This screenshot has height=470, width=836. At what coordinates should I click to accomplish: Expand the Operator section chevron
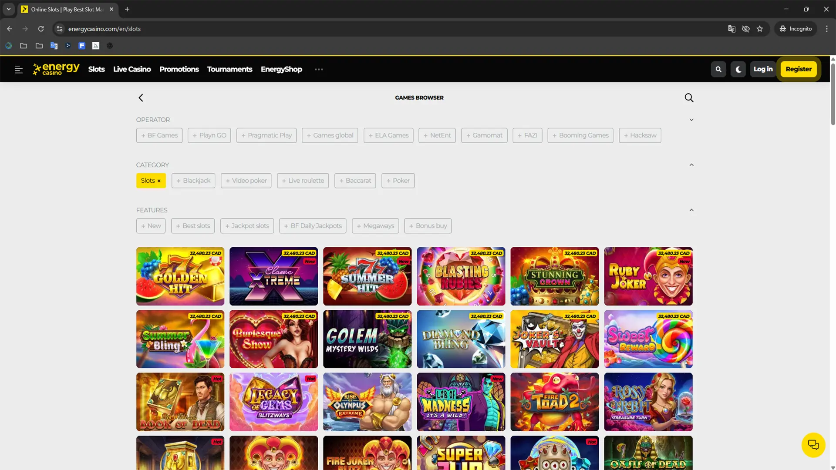point(691,120)
